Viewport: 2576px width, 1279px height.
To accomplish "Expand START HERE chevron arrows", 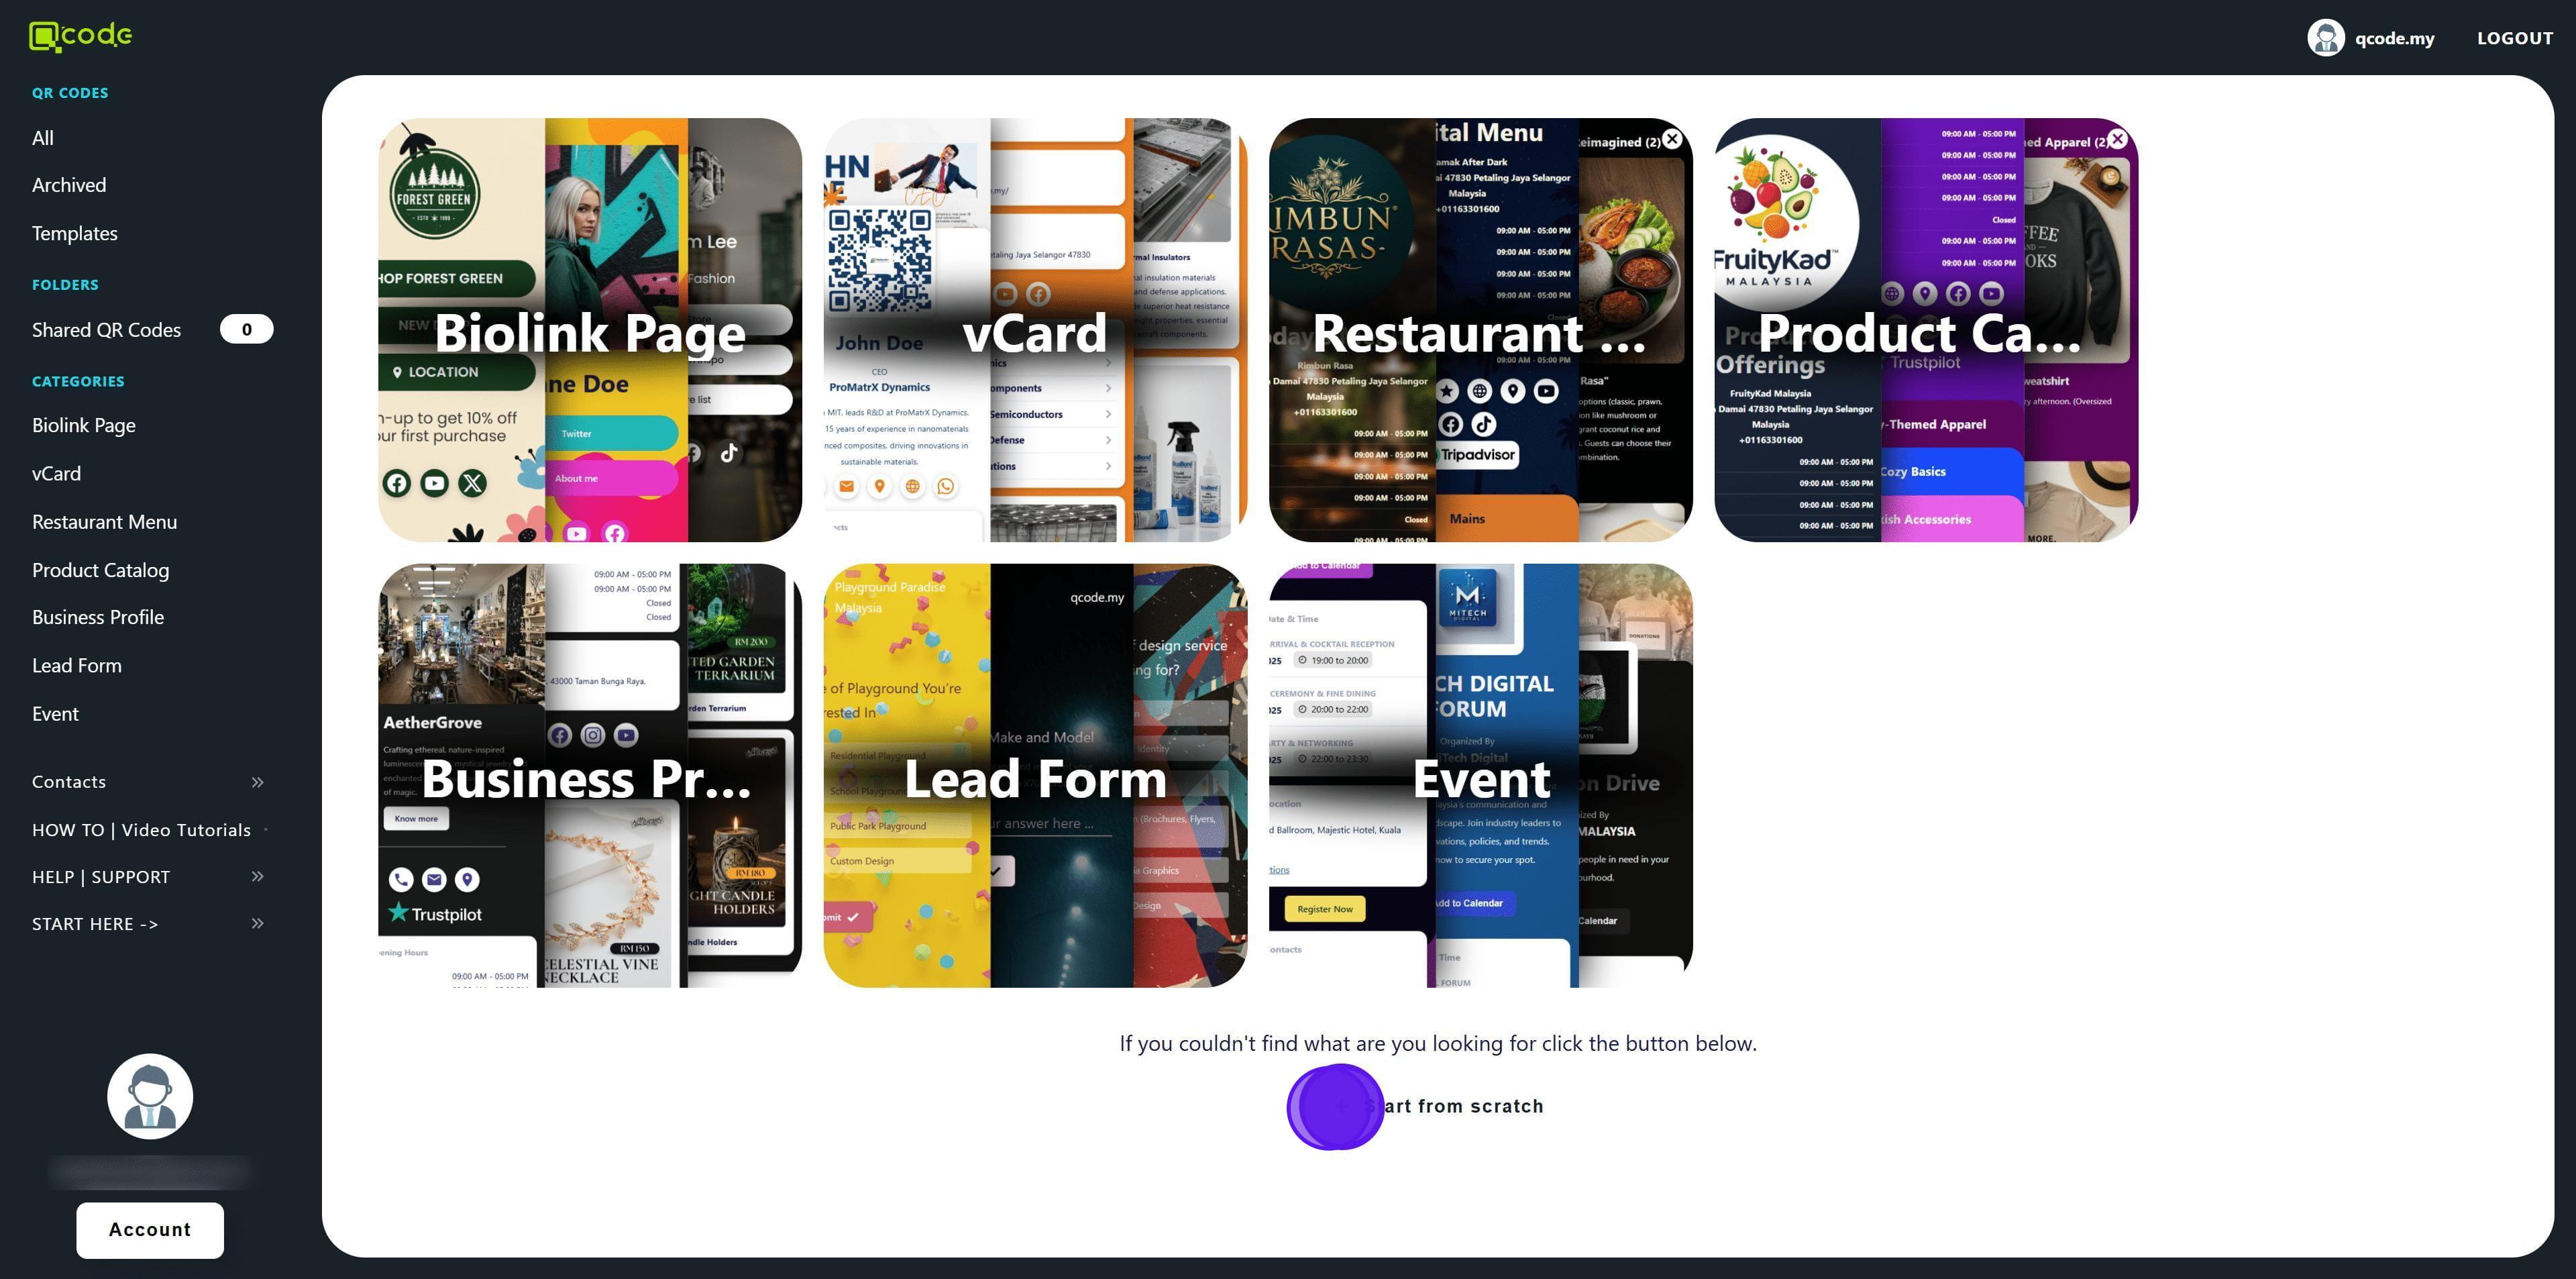I will tap(257, 924).
